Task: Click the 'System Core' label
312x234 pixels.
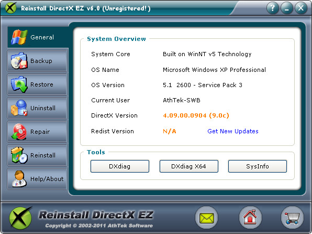Action: pos(110,54)
